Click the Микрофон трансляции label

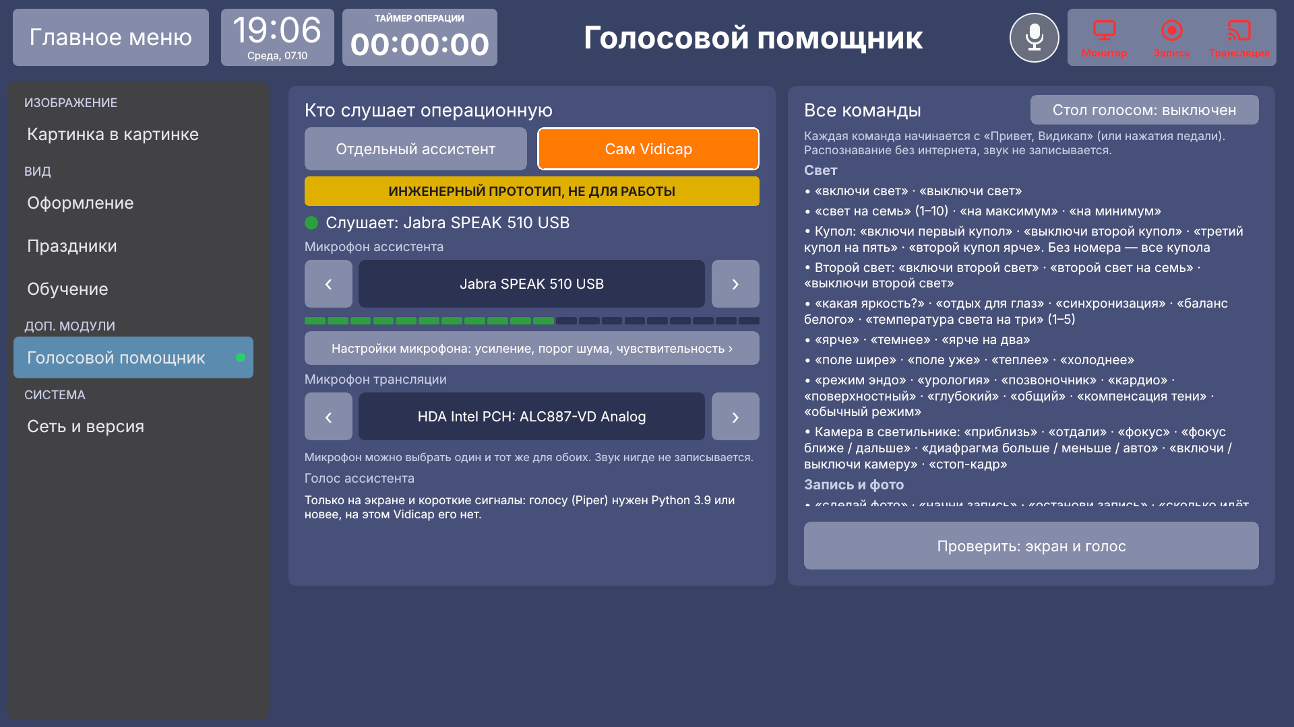coord(375,379)
